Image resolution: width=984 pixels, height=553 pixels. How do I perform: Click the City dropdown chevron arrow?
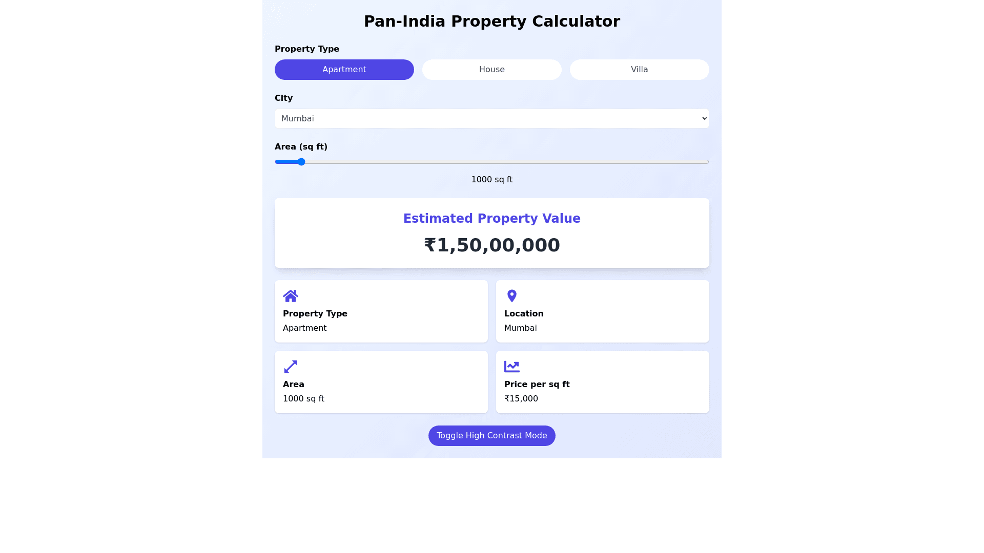click(x=704, y=119)
